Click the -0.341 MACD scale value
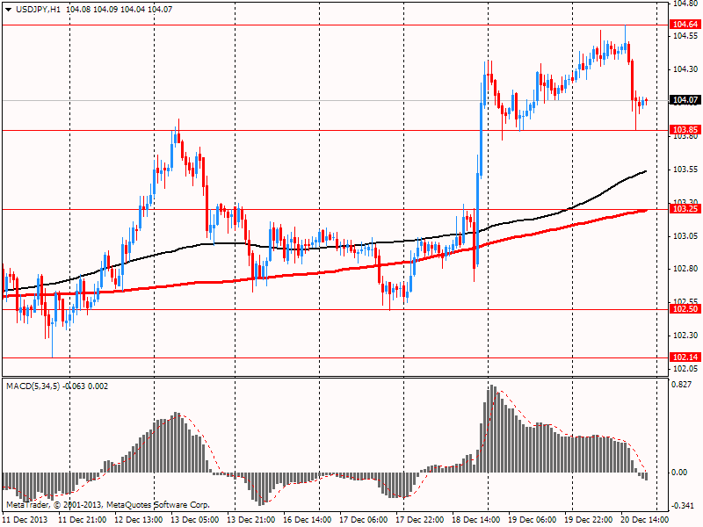The image size is (703, 527). click(681, 506)
